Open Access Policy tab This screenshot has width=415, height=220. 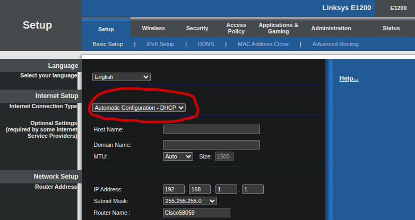[x=236, y=28]
